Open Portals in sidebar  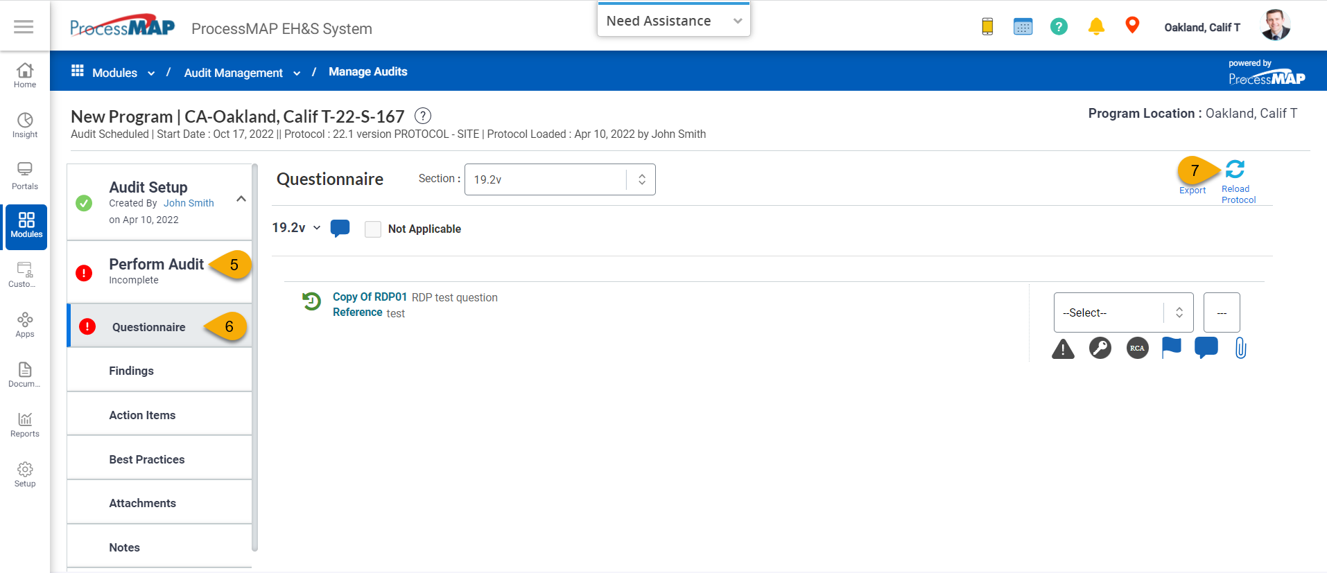point(25,176)
